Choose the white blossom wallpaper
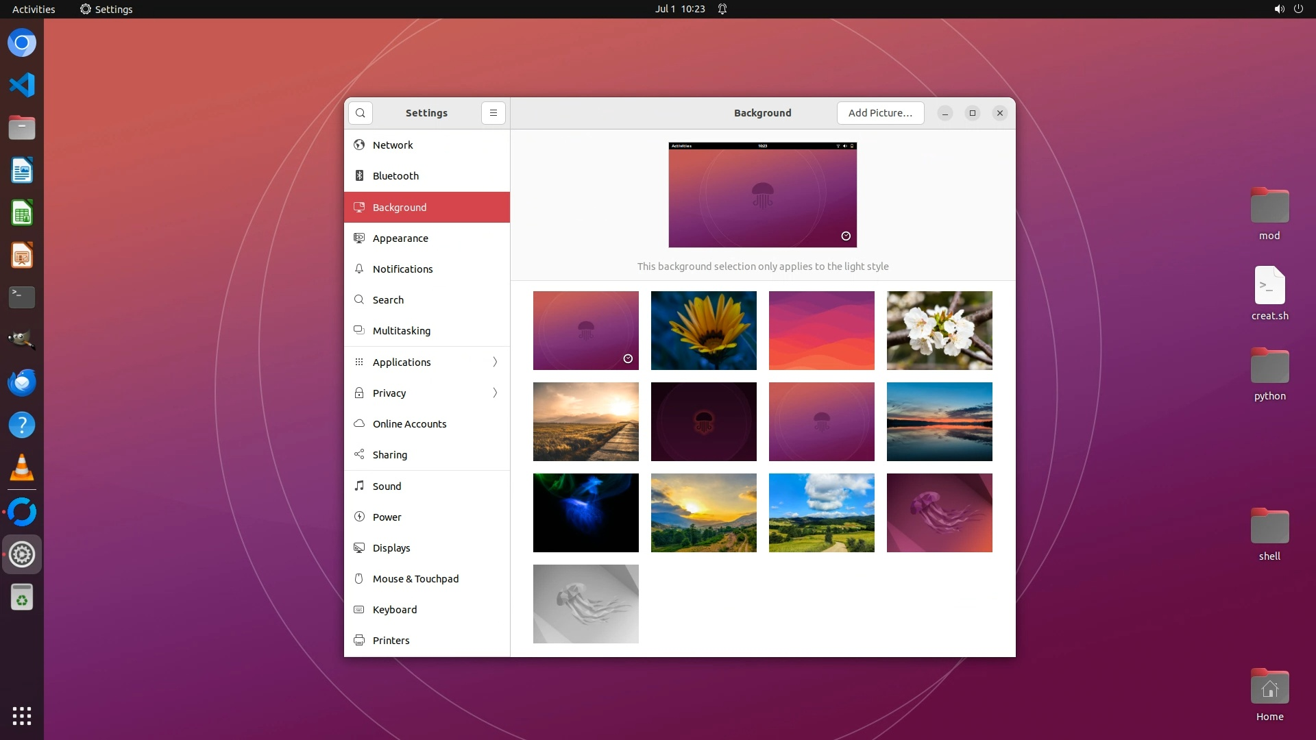Image resolution: width=1316 pixels, height=740 pixels. click(939, 330)
